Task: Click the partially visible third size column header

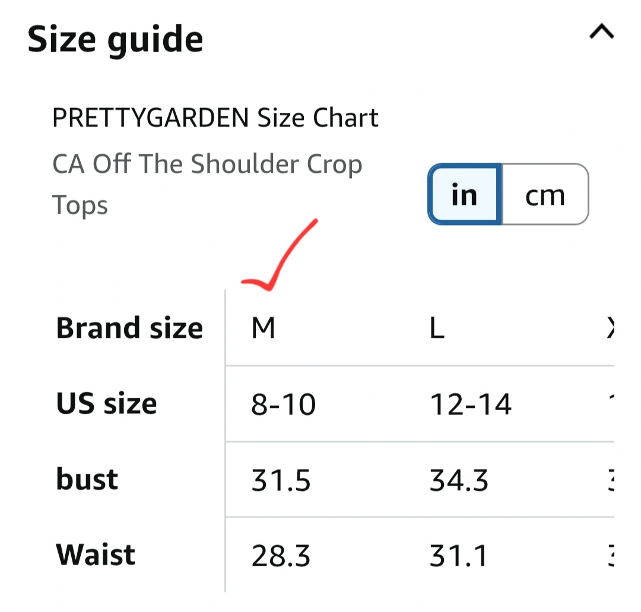Action: (610, 328)
